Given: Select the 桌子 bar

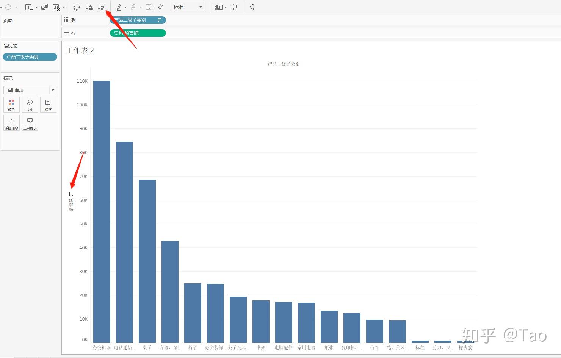Looking at the screenshot, I should click(147, 261).
